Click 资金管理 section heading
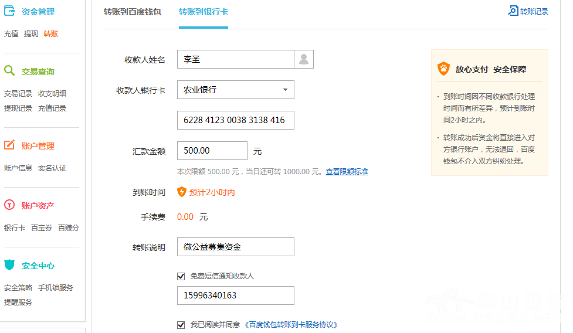This screenshot has height=333, width=573. click(38, 12)
